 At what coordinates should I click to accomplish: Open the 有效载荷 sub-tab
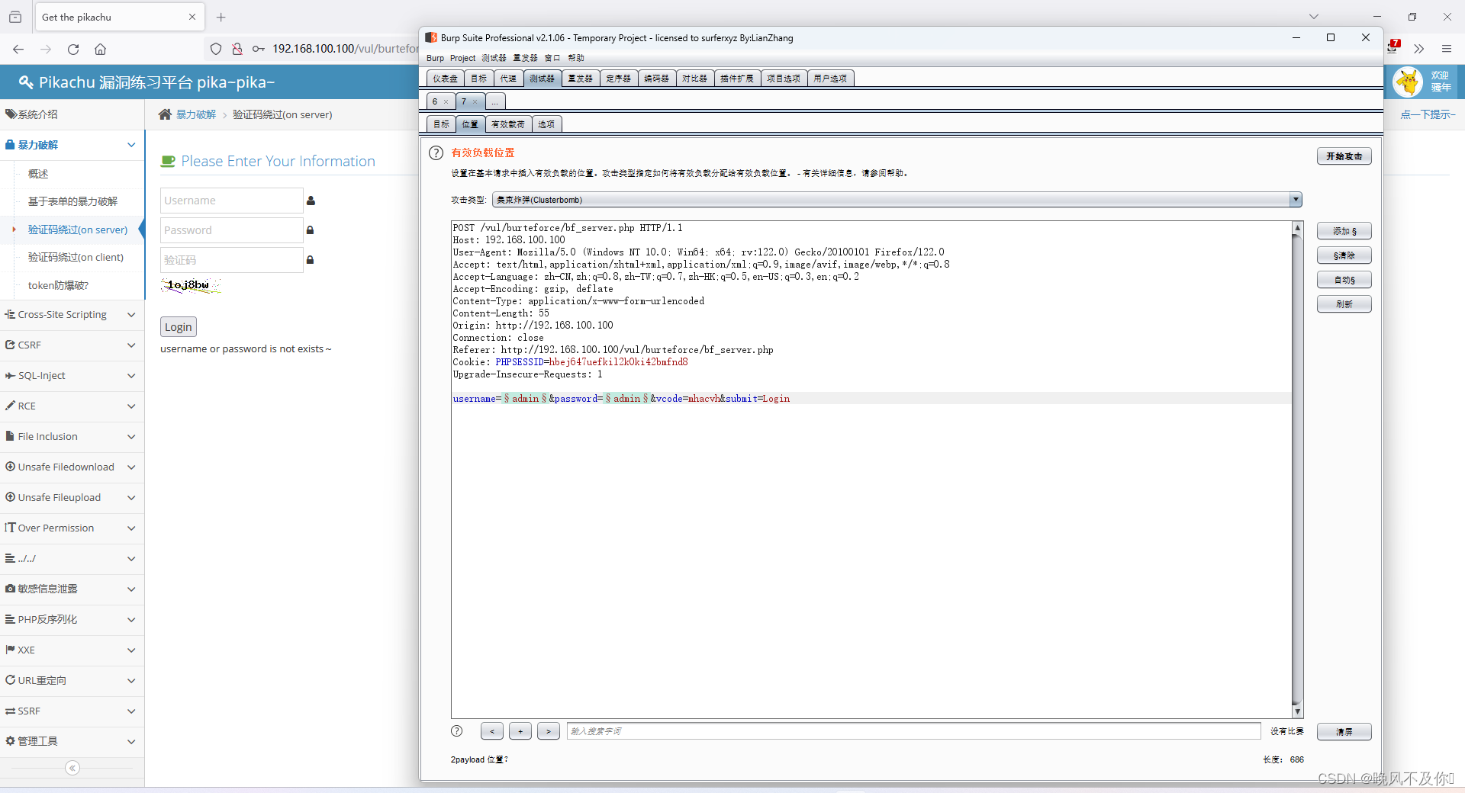(508, 124)
